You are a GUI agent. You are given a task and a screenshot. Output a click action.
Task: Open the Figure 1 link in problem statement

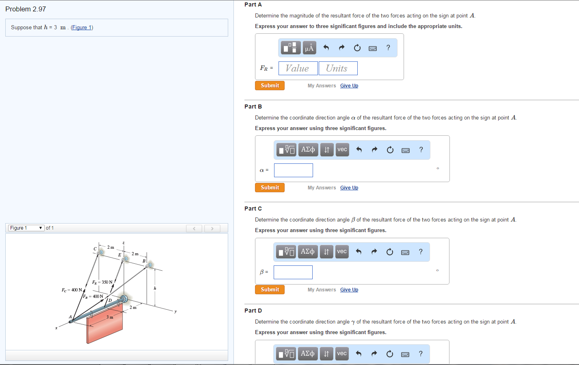point(82,27)
